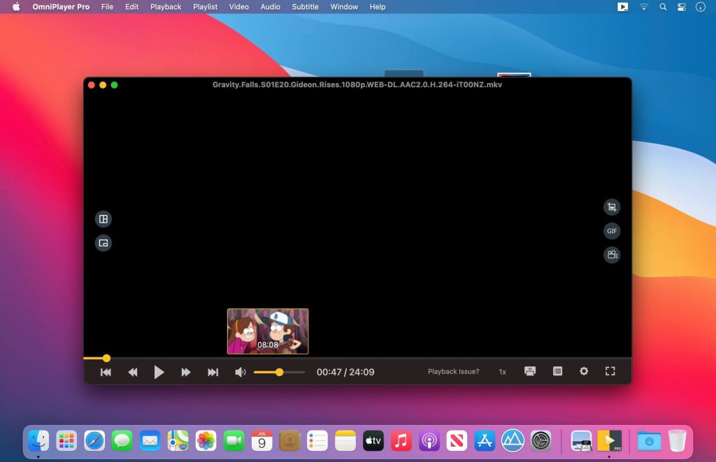Skip to next video with next button
This screenshot has width=716, height=462.
point(213,371)
